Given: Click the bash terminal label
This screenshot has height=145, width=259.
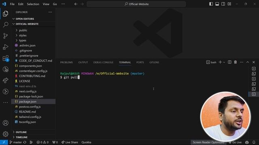Looking at the screenshot, I should click(x=211, y=62).
